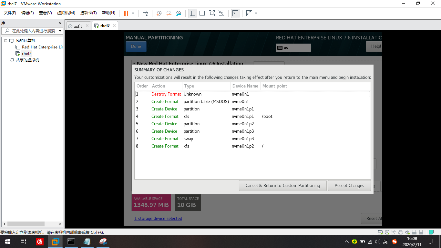Open the 虚拟机(M) menu
441x248 pixels.
pos(66,13)
